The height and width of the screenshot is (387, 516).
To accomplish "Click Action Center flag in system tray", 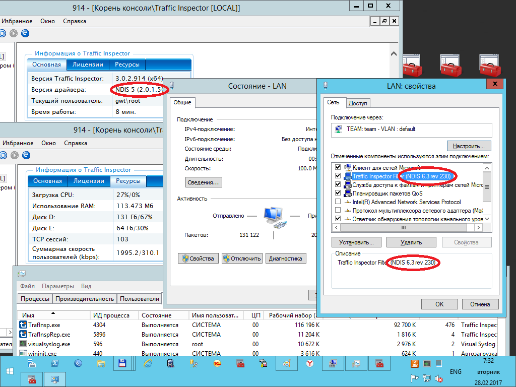I will tap(414, 379).
